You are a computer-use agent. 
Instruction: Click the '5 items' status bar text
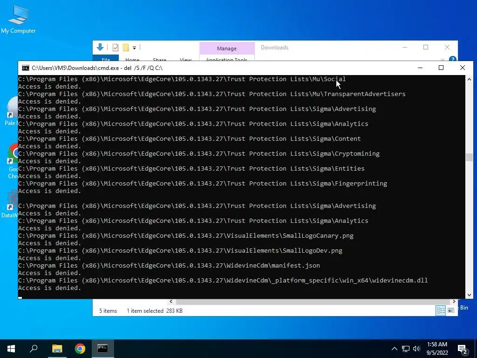[108, 311]
